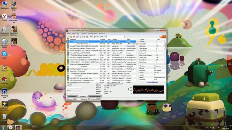Open the Серверы menu
Viewport: 232px width, 130px height.
pyautogui.click(x=84, y=34)
